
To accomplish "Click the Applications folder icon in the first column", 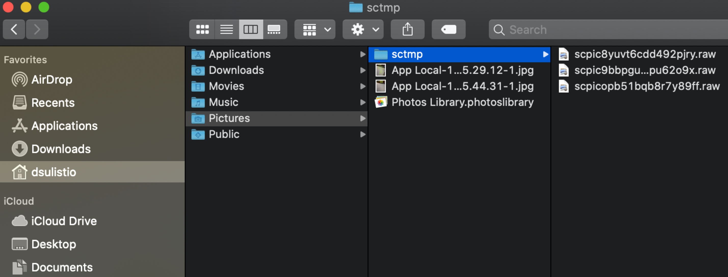I will [198, 54].
